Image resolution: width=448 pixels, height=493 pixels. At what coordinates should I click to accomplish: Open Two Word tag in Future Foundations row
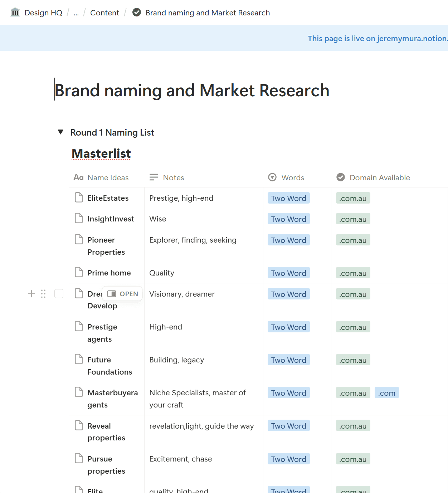coord(289,360)
